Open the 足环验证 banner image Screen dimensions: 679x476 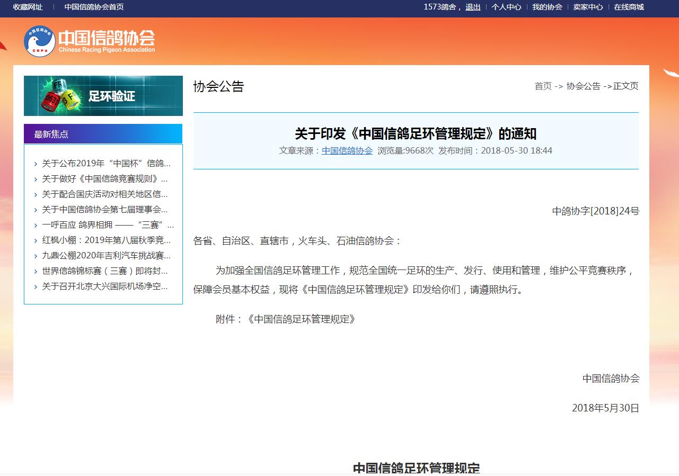(x=103, y=96)
